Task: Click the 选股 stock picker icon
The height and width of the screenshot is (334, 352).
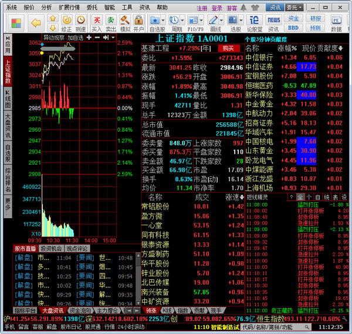Action: (x=232, y=20)
